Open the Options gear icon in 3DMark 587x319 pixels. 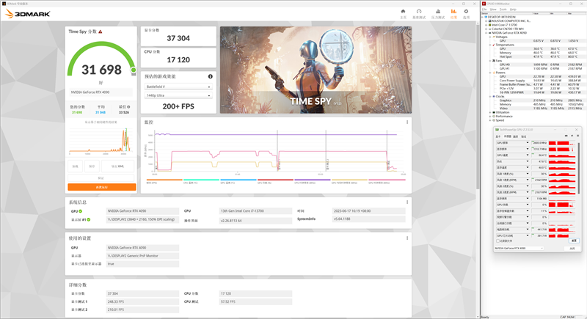[465, 13]
